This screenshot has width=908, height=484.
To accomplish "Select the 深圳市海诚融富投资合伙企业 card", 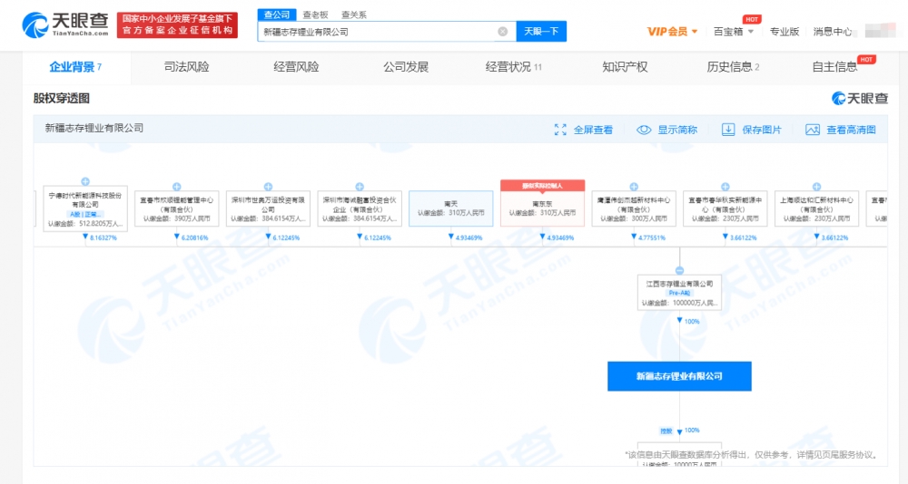I will (x=360, y=208).
